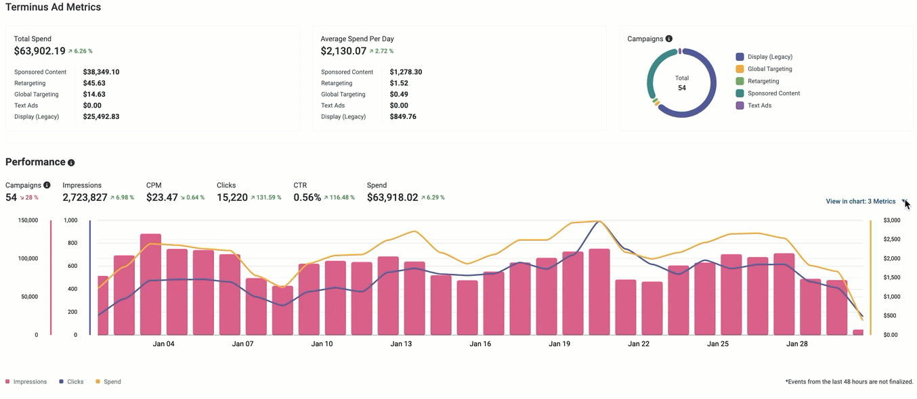Click the donut chart center showing Total 54

(681, 83)
